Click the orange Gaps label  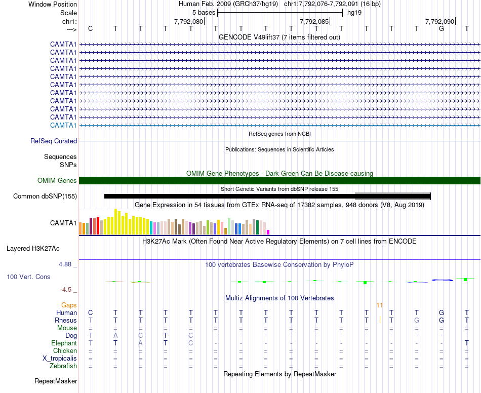coord(69,305)
